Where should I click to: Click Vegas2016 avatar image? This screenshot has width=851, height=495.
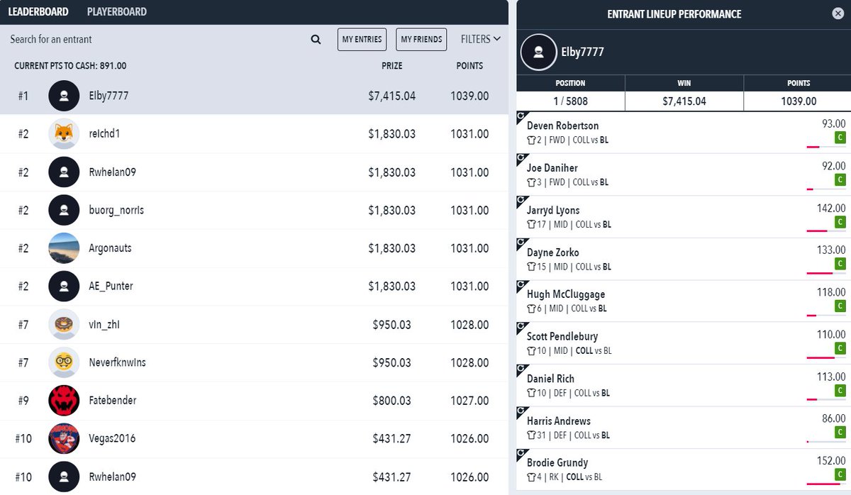tap(64, 438)
